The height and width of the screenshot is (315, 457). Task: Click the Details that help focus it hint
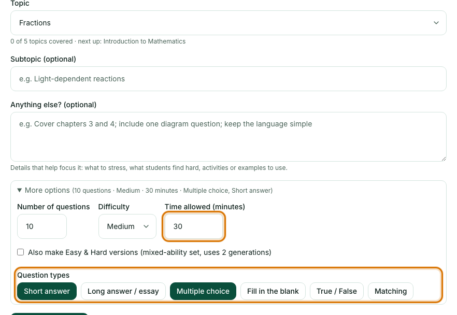[149, 168]
